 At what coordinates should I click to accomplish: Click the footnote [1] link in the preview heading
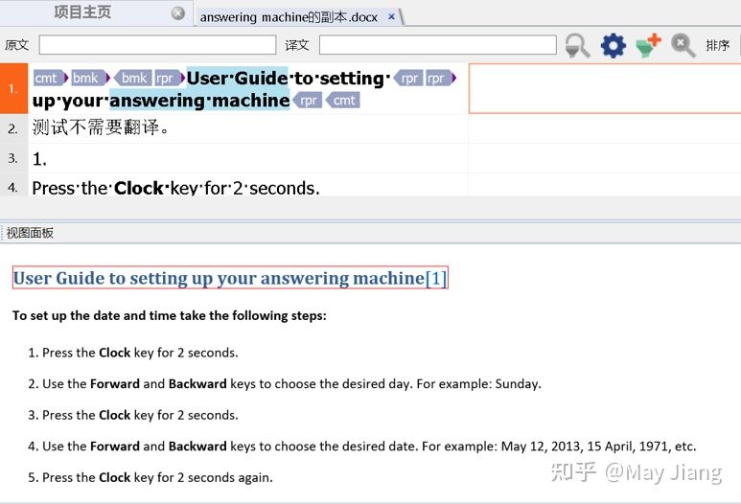(x=436, y=279)
